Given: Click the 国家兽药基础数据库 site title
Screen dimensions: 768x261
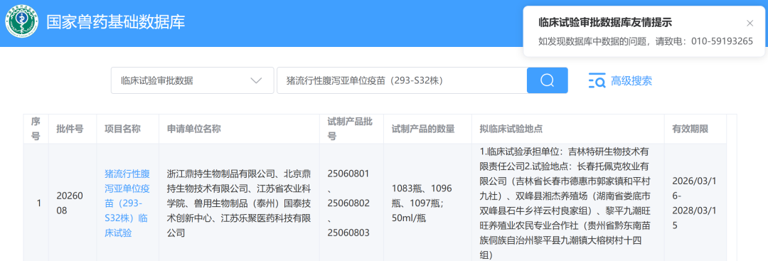Looking at the screenshot, I should [x=116, y=22].
